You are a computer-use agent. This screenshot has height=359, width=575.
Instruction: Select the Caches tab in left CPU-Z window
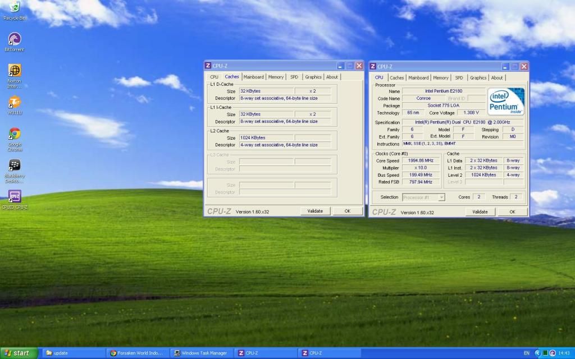coord(232,76)
